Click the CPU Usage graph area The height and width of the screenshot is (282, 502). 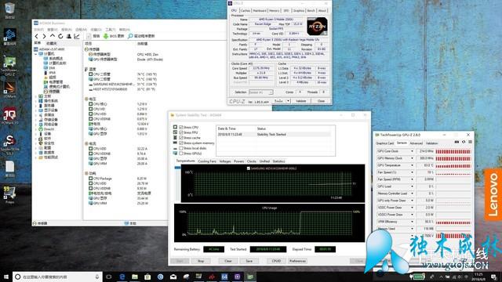(x=269, y=222)
